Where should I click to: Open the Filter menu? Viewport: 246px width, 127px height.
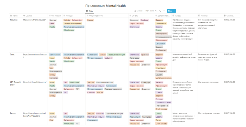pyautogui.click(x=146, y=11)
